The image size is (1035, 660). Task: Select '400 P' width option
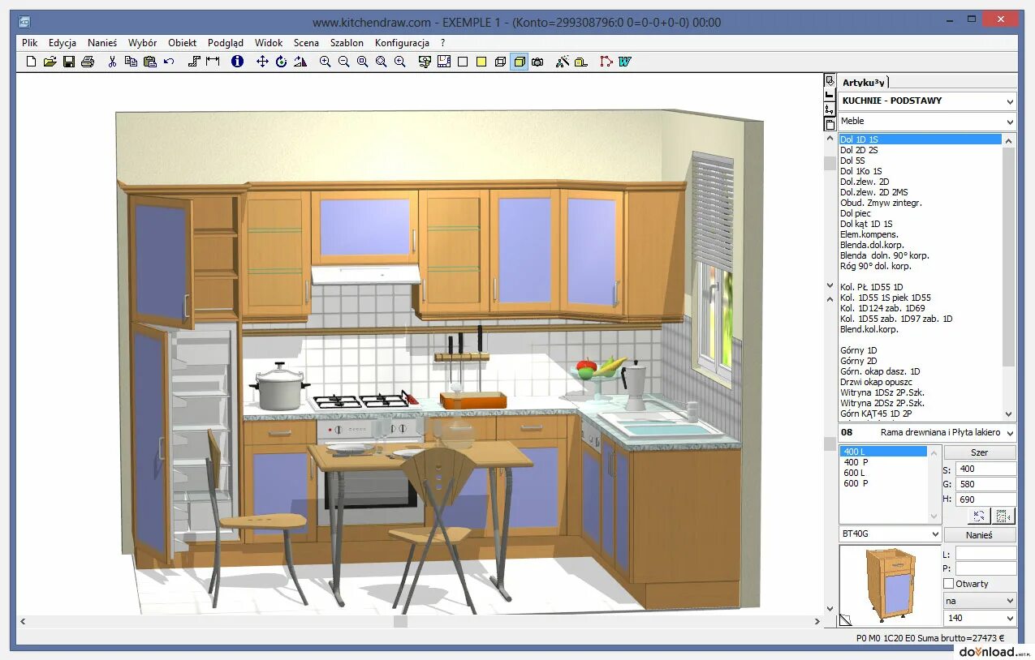point(856,462)
